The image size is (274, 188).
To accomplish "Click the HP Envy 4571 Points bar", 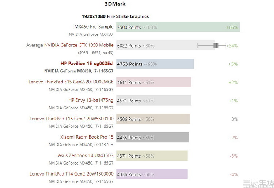I will pos(154,101).
